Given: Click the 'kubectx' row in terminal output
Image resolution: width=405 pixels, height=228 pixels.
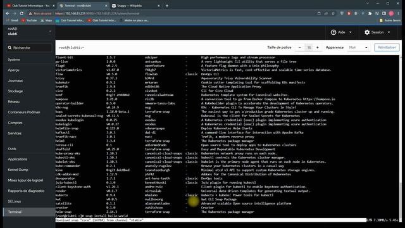Looking at the screenshot, I should (165, 195).
